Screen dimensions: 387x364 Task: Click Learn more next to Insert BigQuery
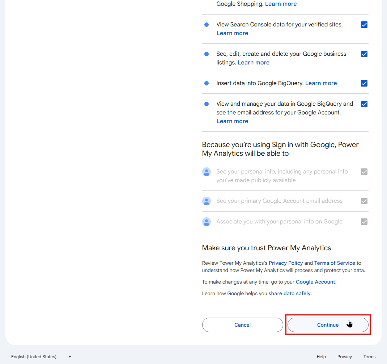click(x=321, y=83)
